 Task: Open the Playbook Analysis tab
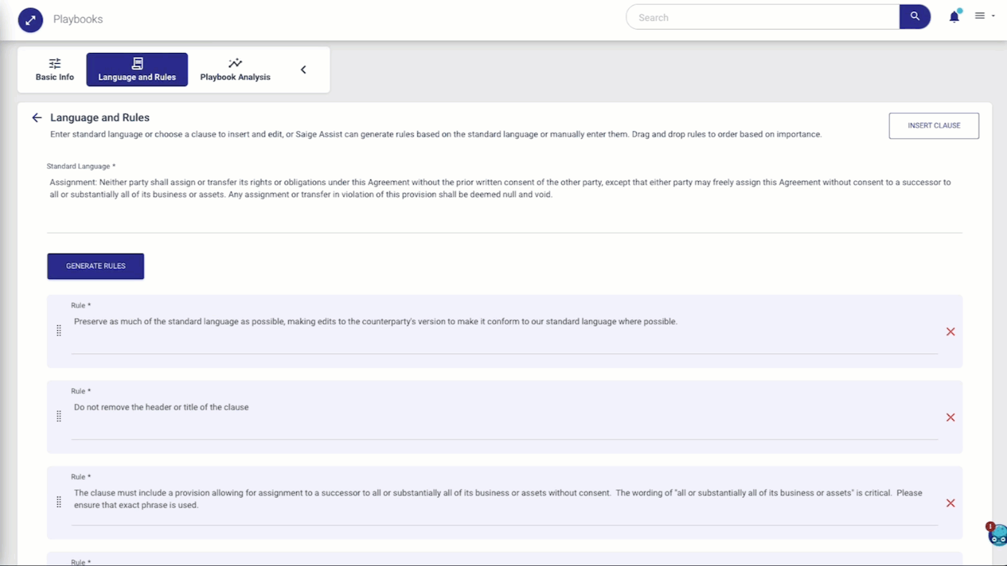click(x=235, y=70)
